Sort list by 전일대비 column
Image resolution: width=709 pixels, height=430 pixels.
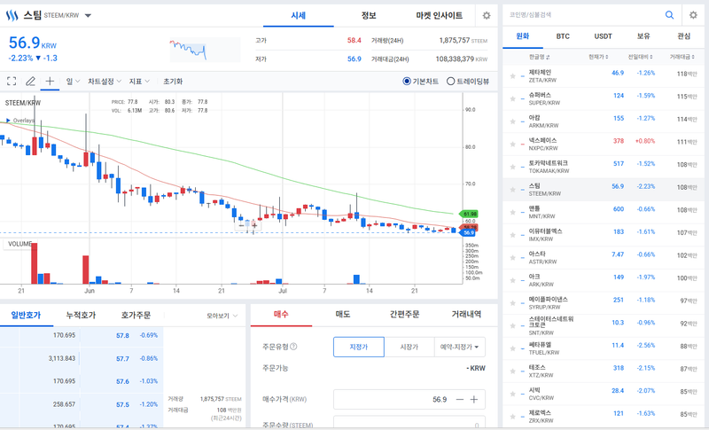640,57
